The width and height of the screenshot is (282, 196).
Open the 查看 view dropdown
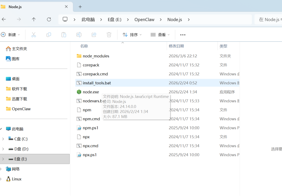(x=160, y=35)
